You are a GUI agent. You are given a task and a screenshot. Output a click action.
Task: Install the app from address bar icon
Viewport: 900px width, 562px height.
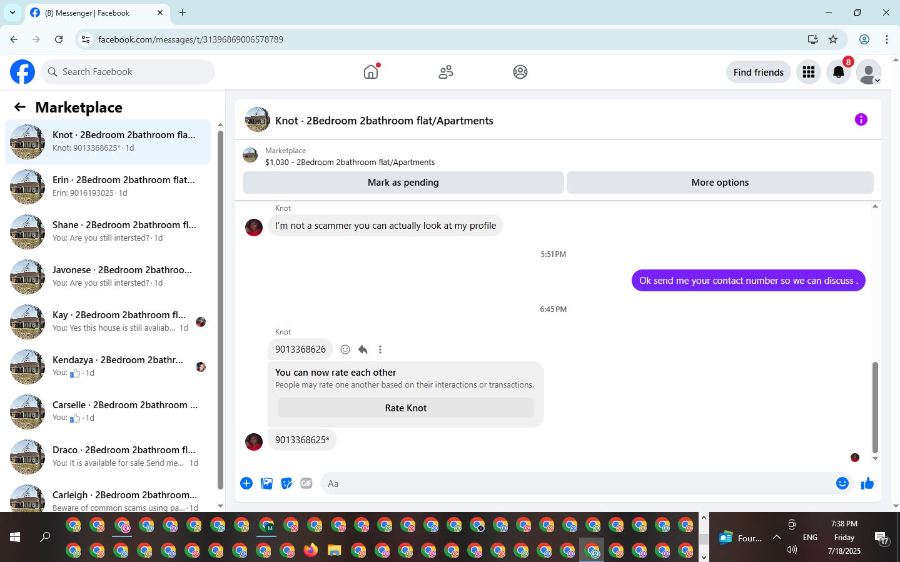click(x=813, y=39)
